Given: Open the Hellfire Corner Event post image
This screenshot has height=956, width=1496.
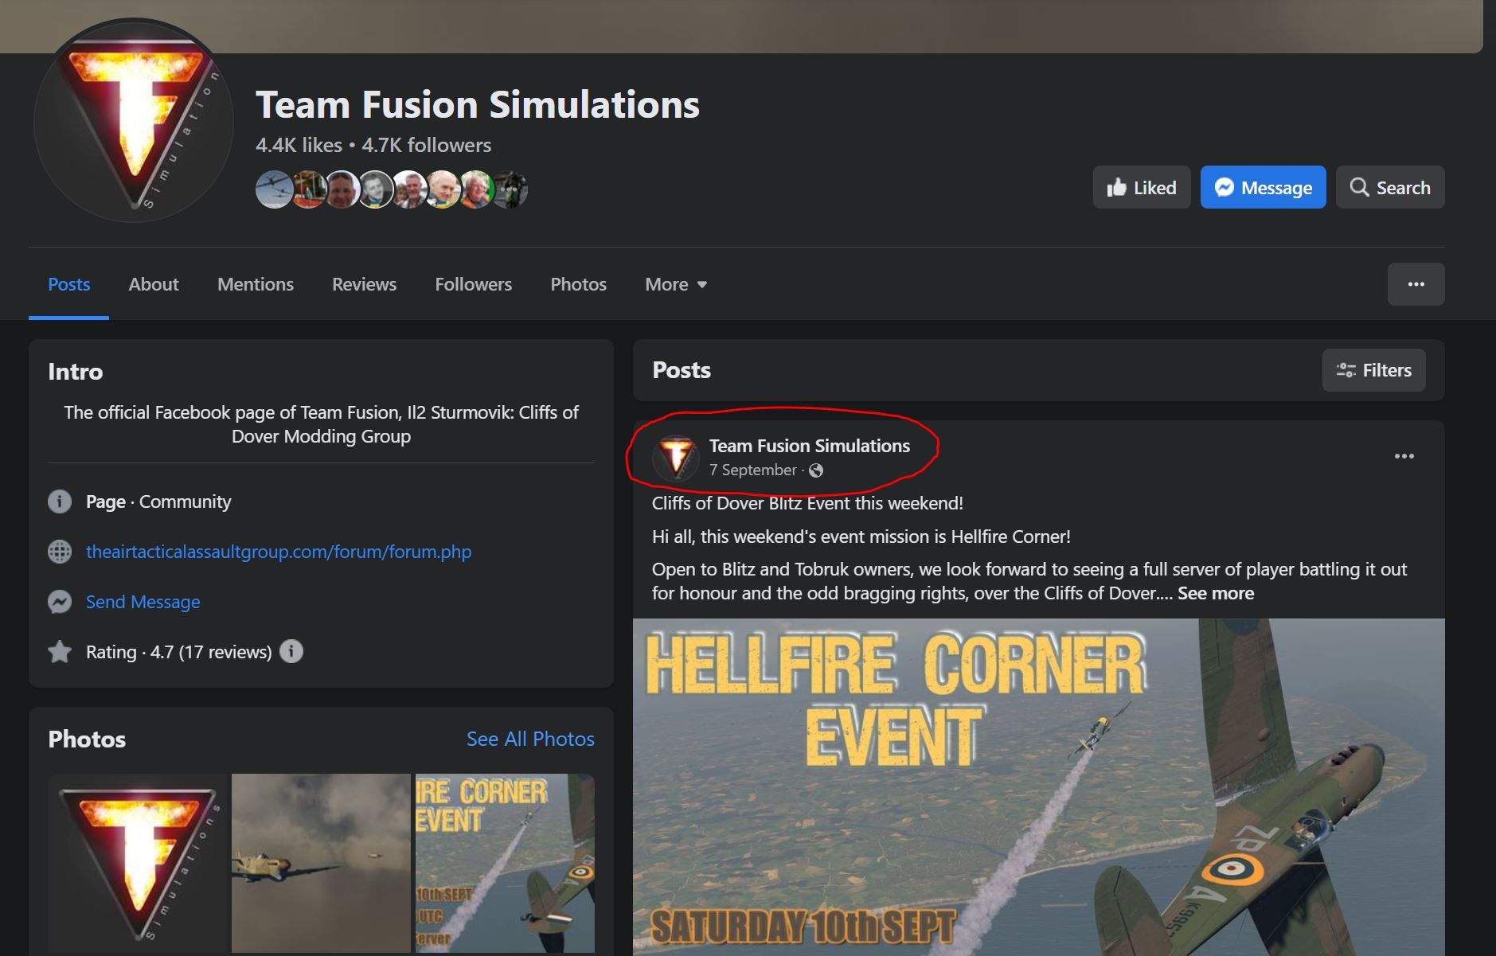Looking at the screenshot, I should pos(1038,787).
